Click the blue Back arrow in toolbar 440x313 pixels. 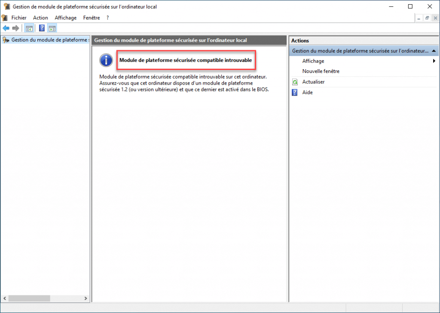click(x=6, y=28)
